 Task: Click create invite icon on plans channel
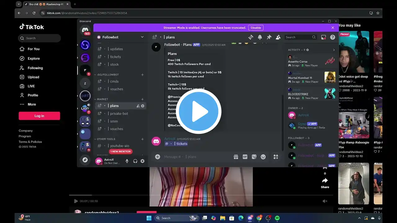tap(138, 106)
